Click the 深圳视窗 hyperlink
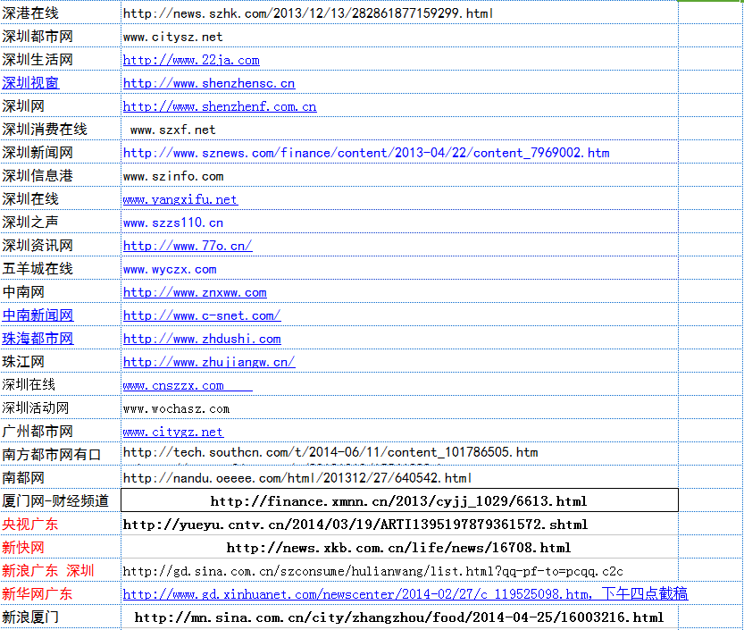Image resolution: width=744 pixels, height=630 pixels. pyautogui.click(x=30, y=83)
